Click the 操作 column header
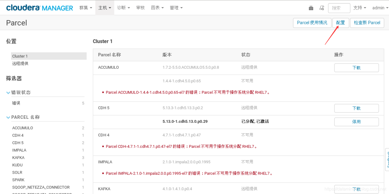 (339, 55)
